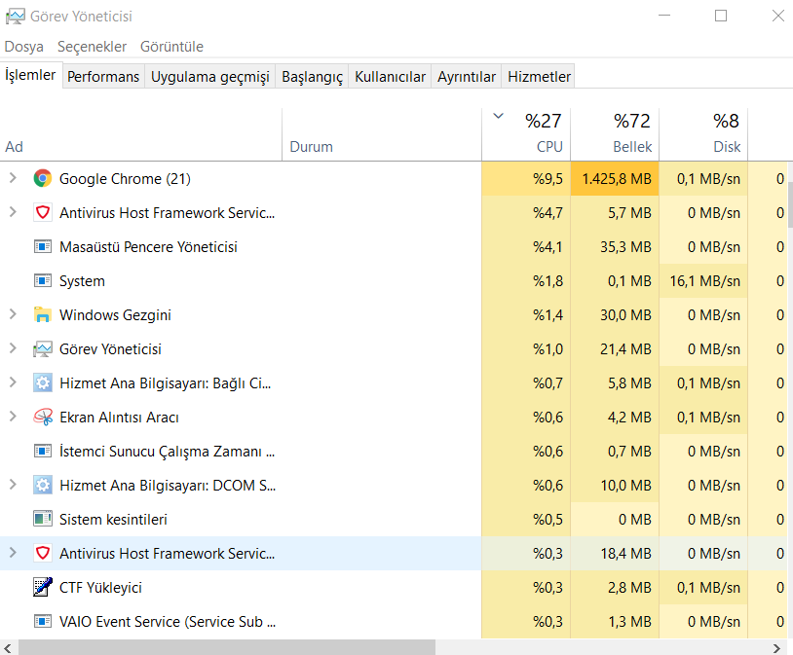
Task: Sort by the %72 Bellek column header
Action: 615,134
